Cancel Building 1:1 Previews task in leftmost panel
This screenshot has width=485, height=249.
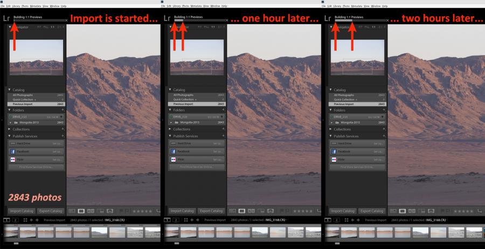click(x=66, y=20)
